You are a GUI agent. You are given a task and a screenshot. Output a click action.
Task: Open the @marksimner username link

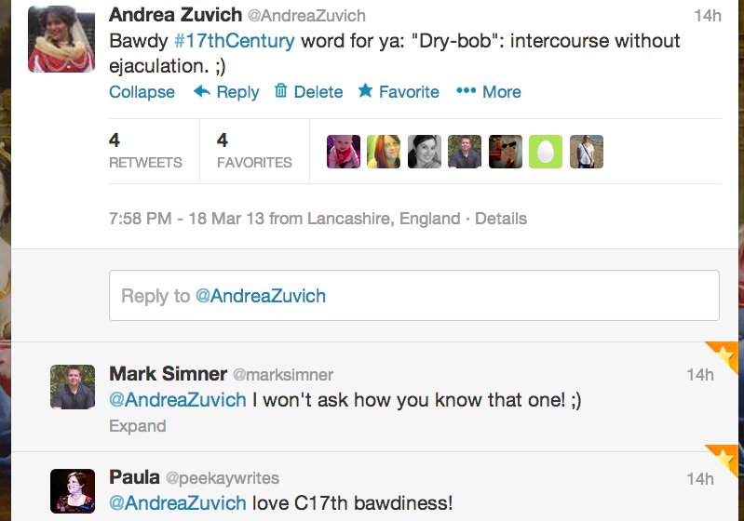pyautogui.click(x=282, y=375)
